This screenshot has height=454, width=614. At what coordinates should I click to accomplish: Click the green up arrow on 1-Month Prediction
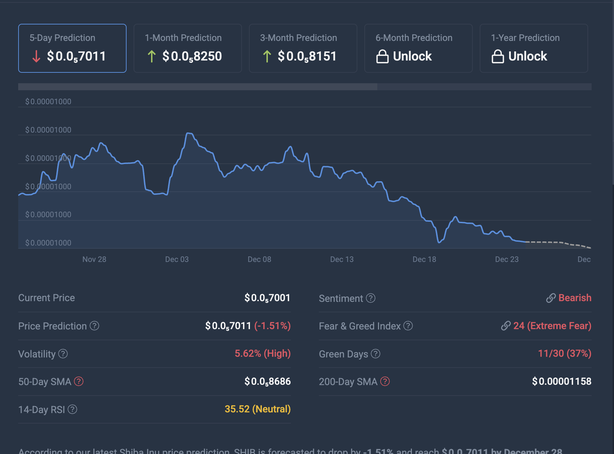(x=151, y=56)
